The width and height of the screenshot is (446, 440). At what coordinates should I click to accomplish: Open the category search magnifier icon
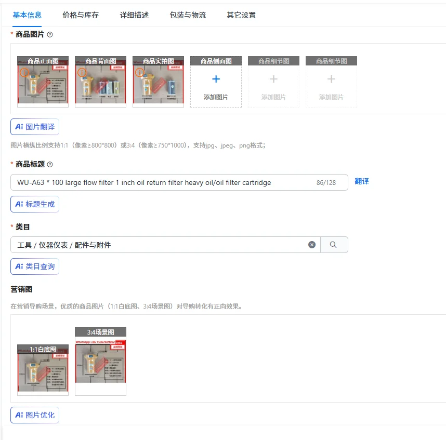[x=333, y=244]
